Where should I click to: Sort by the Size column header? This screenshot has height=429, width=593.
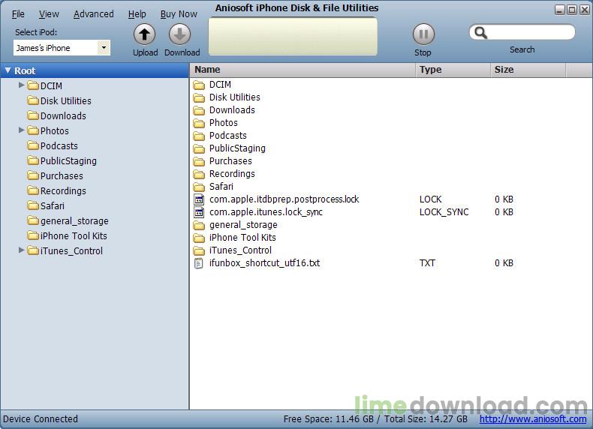(x=528, y=70)
